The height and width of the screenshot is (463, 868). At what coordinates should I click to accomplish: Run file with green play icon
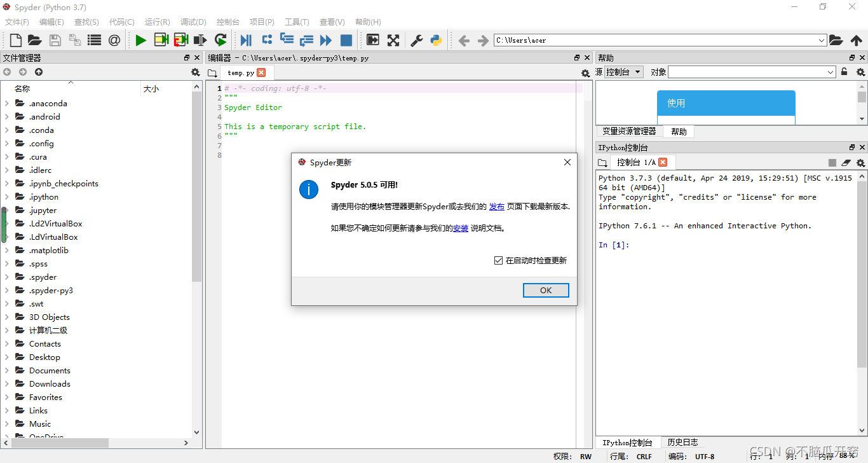[x=140, y=40]
